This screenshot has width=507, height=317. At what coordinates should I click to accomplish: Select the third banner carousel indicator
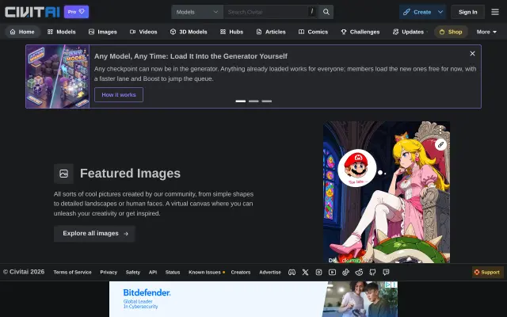[x=266, y=101]
